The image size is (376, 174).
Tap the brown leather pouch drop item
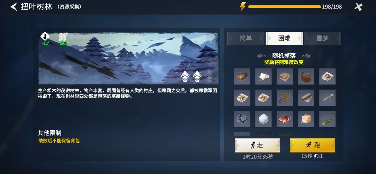click(306, 76)
